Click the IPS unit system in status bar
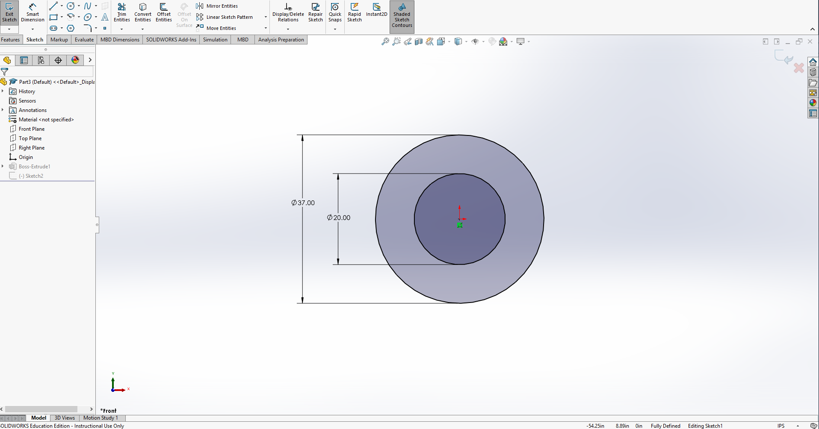The width and height of the screenshot is (819, 429). [781, 426]
